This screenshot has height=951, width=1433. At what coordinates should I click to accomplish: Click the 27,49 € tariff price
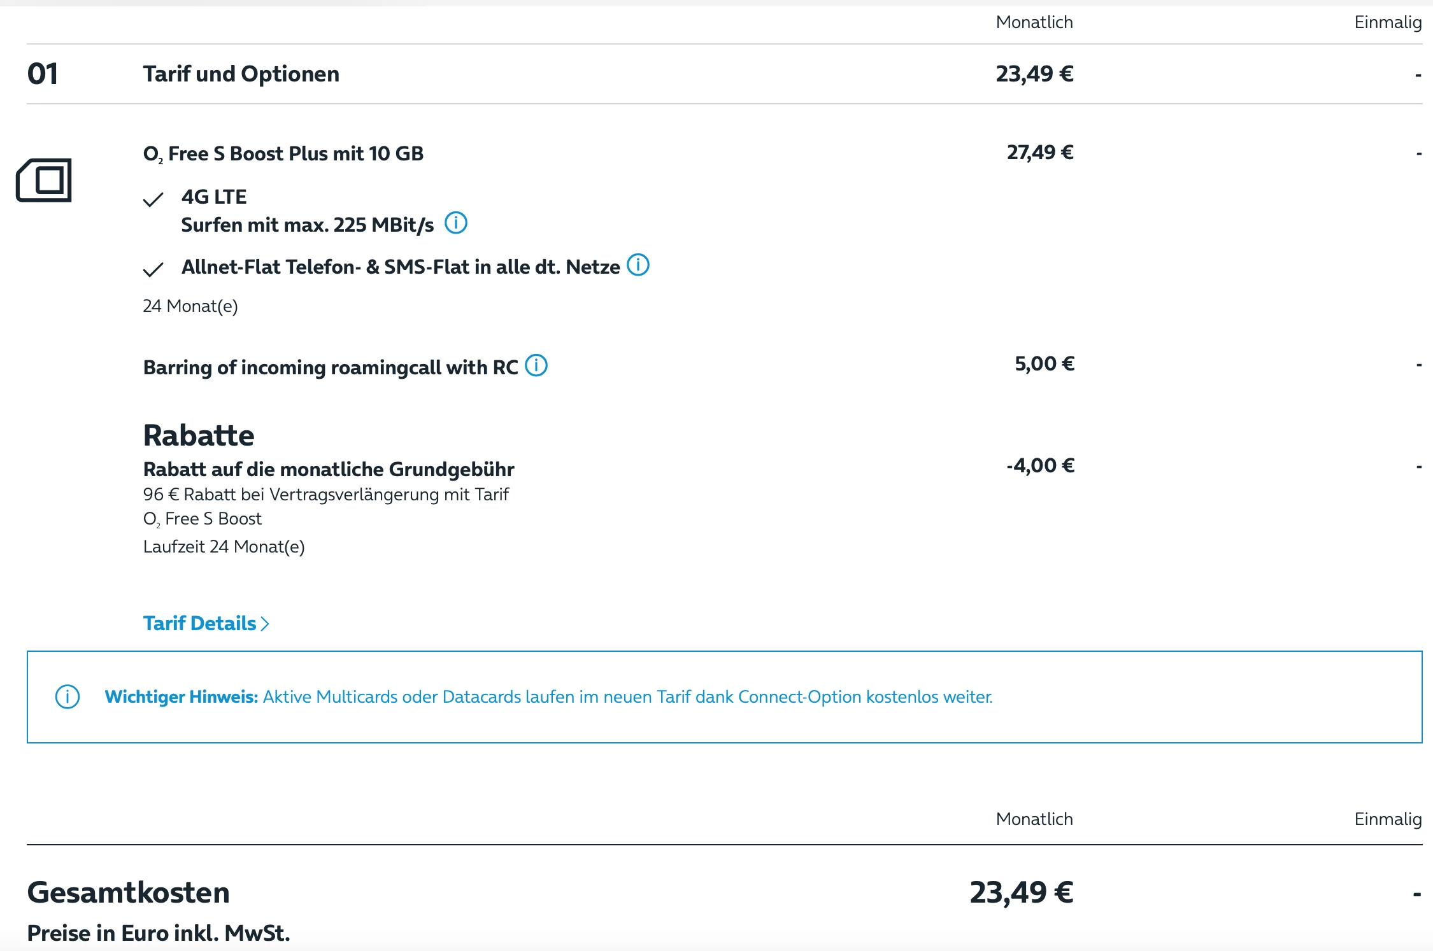coord(1039,153)
